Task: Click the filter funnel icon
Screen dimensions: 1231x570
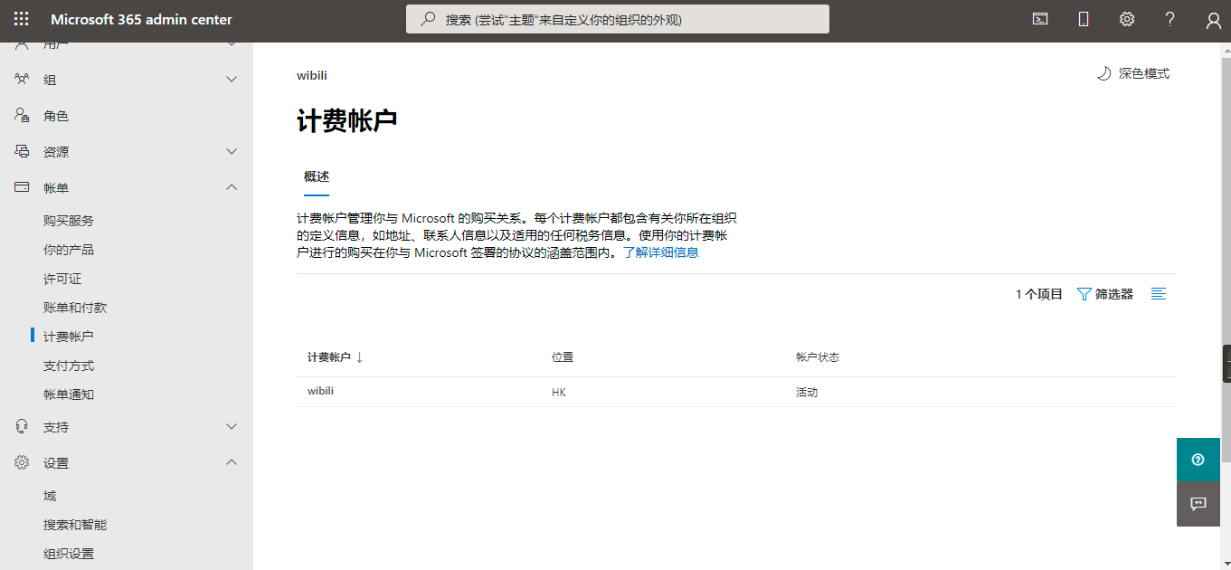Action: pyautogui.click(x=1084, y=294)
